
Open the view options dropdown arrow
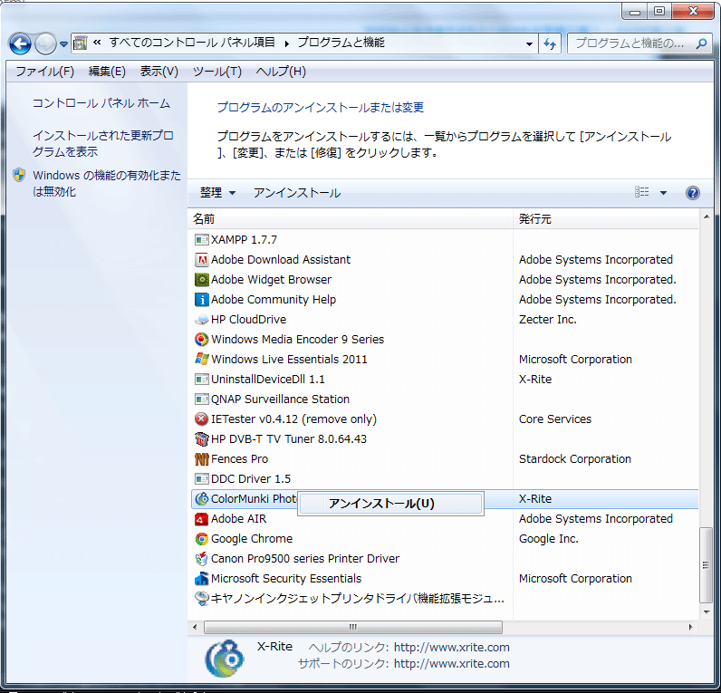664,193
